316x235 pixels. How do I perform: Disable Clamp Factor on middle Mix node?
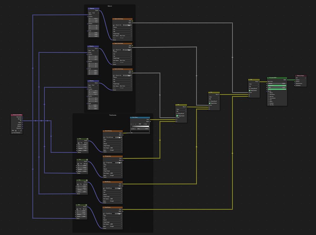210,103
